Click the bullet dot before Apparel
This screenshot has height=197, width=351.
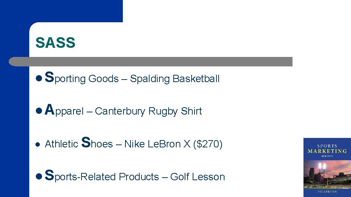[x=39, y=111]
